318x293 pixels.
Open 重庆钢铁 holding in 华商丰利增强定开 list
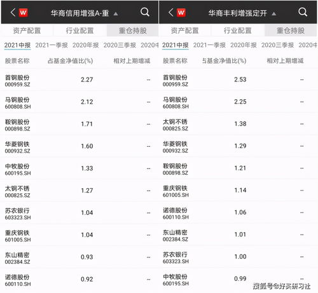238,191
